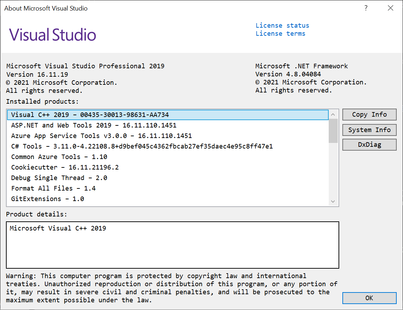Launch DxDiag
403x310 pixels.
coord(369,145)
